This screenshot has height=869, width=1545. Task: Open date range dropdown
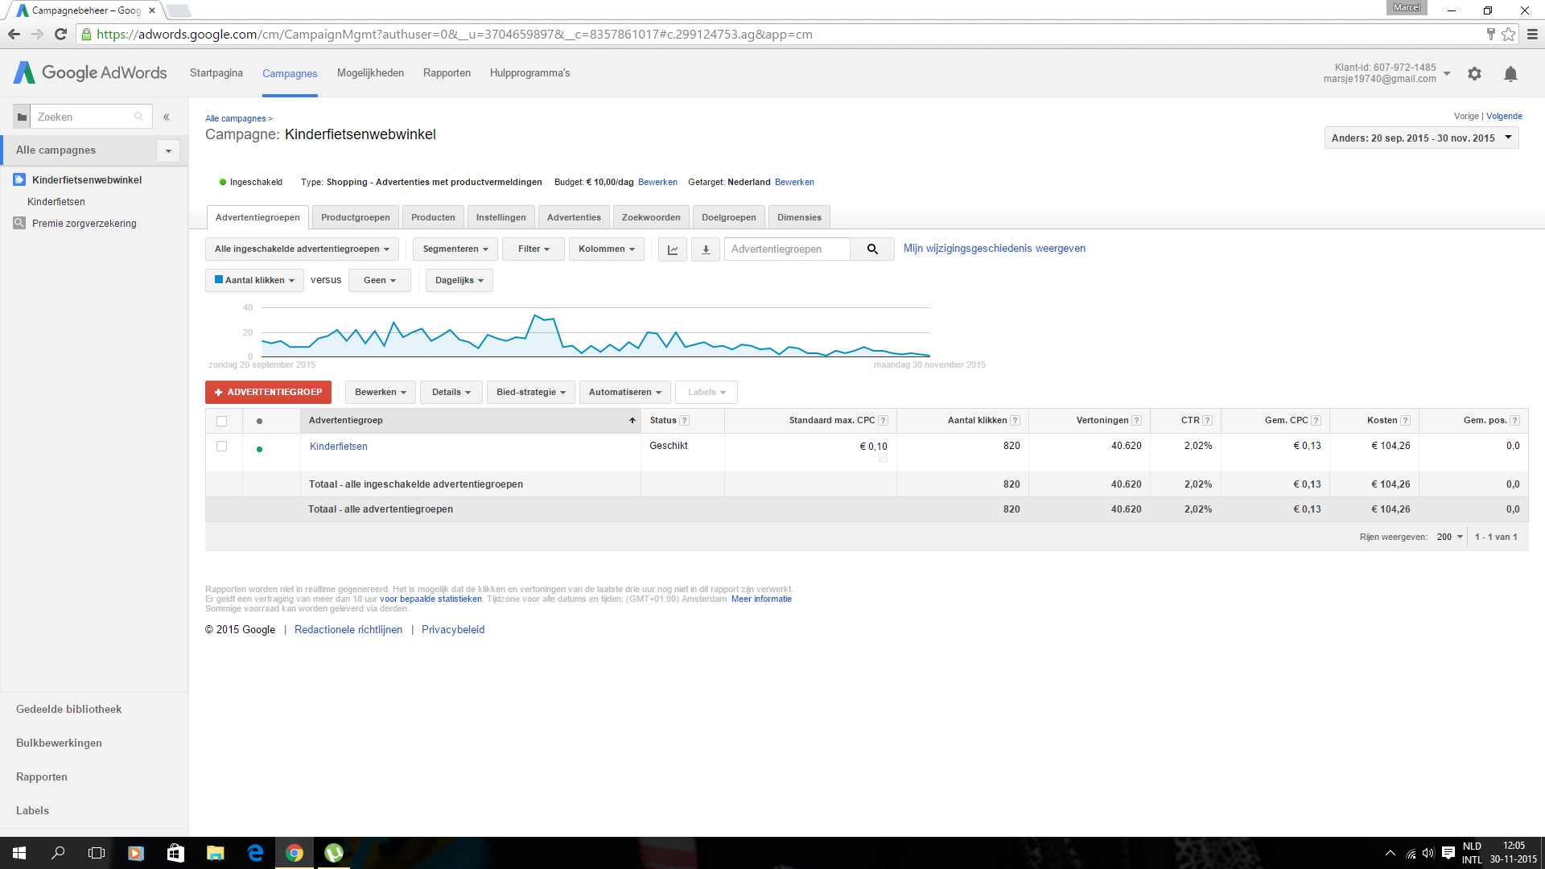point(1421,138)
